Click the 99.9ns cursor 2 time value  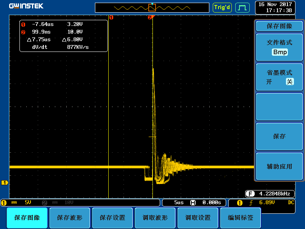click(41, 32)
